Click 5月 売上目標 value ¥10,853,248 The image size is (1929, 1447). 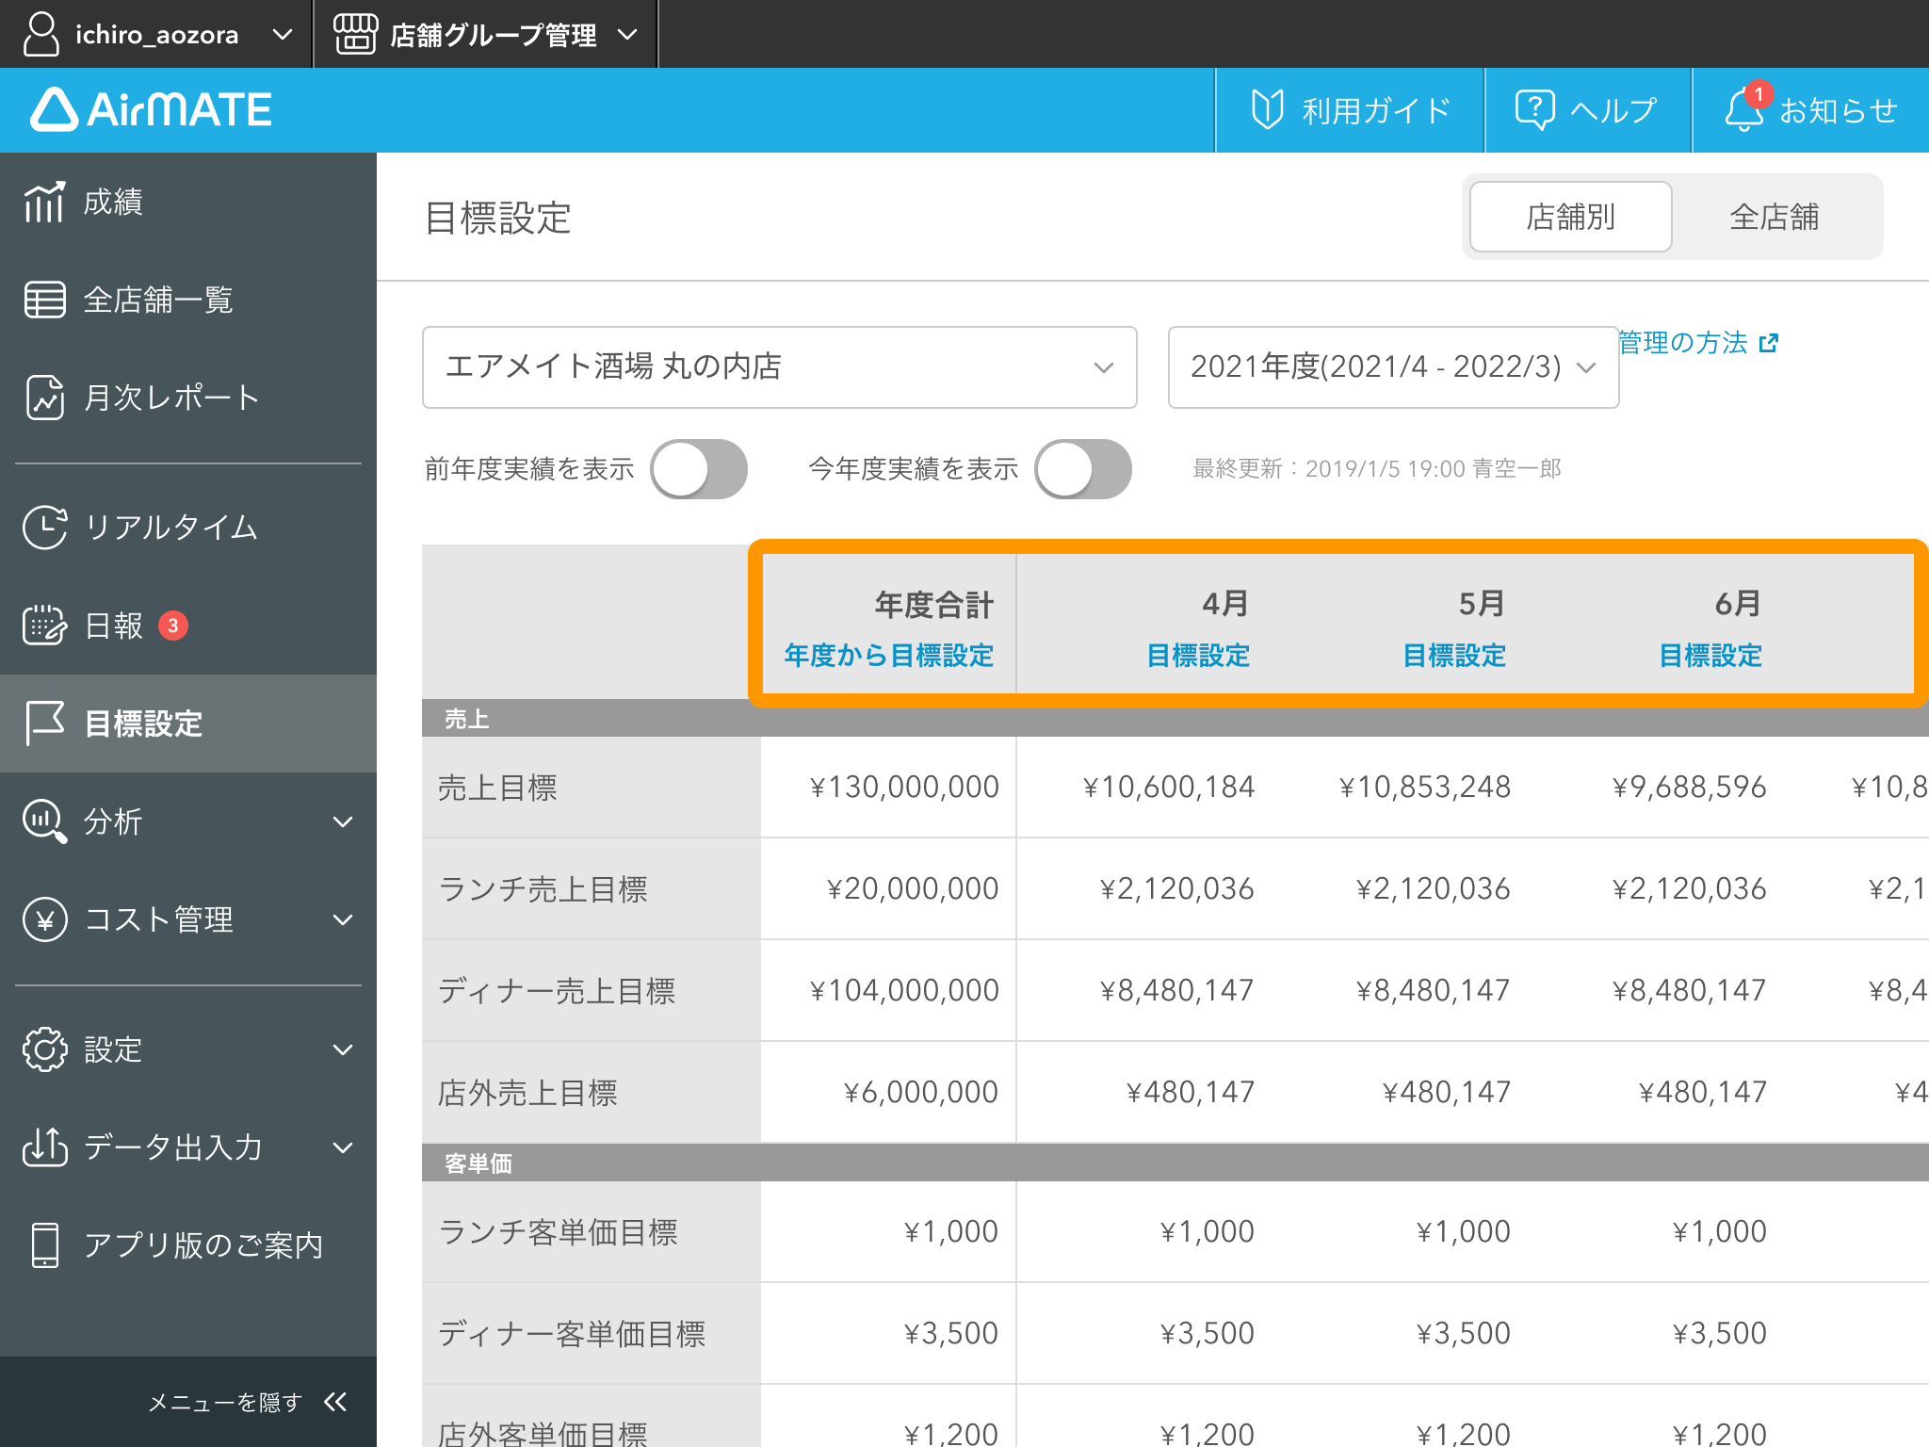pyautogui.click(x=1424, y=787)
